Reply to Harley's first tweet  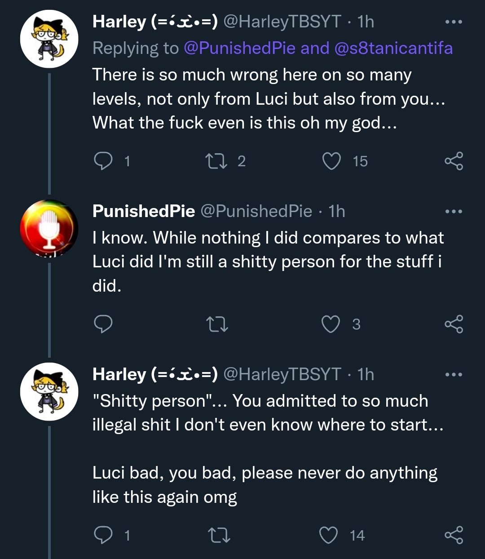(103, 161)
